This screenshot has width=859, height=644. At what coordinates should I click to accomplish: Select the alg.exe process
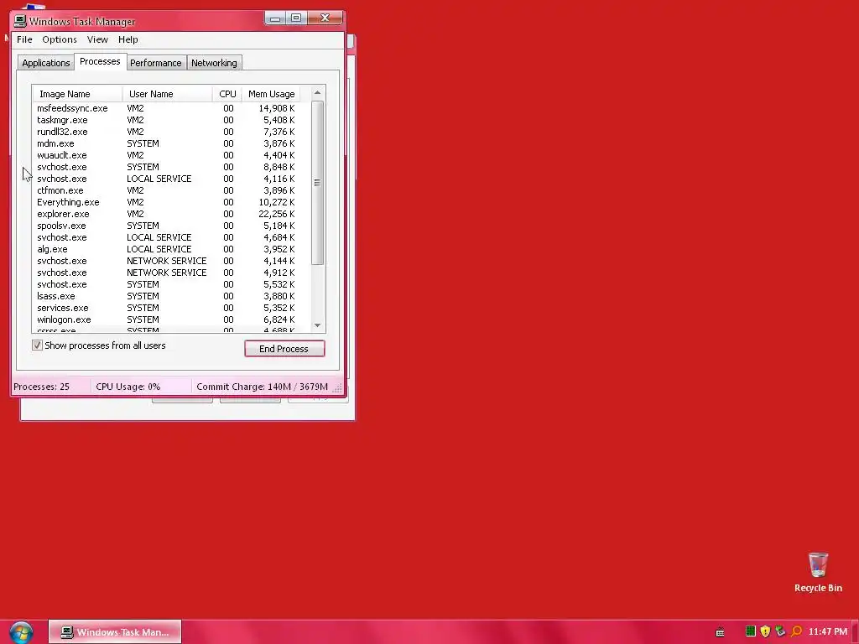166,249
